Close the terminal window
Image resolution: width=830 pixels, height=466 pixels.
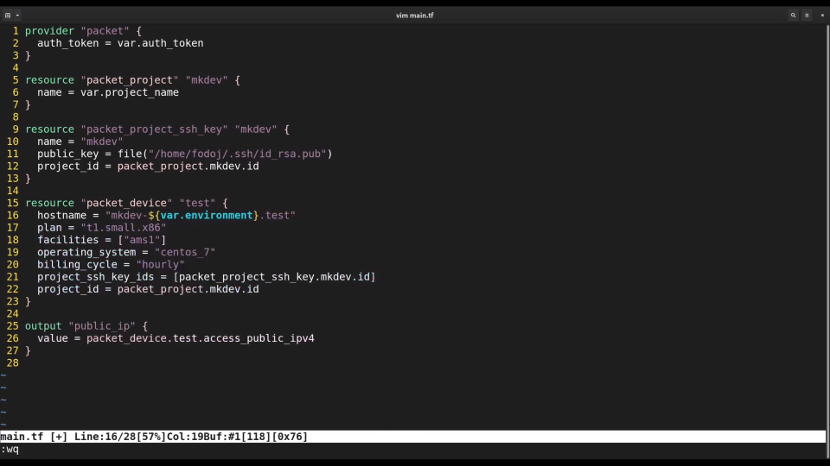click(822, 16)
